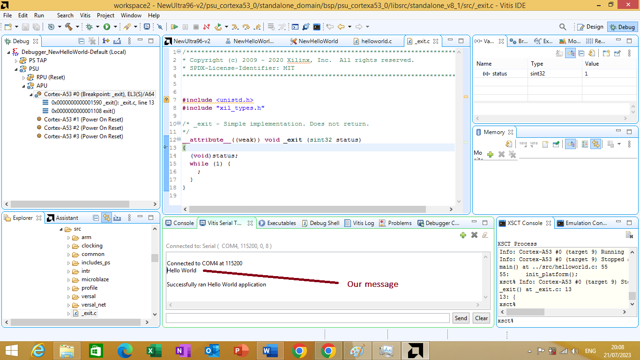640x360 pixels.
Task: Click the New file toolbar icon
Action: pyautogui.click(x=8, y=27)
